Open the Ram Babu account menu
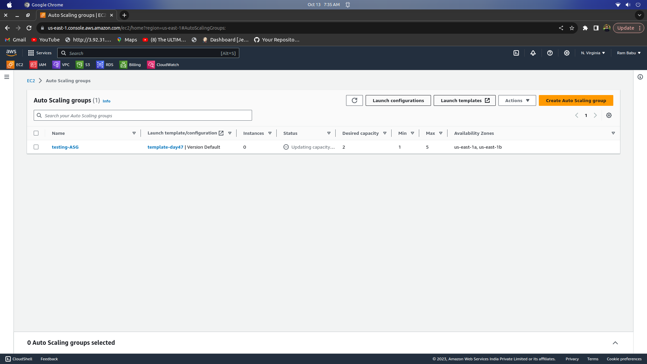Viewport: 647px width, 364px height. click(x=629, y=53)
